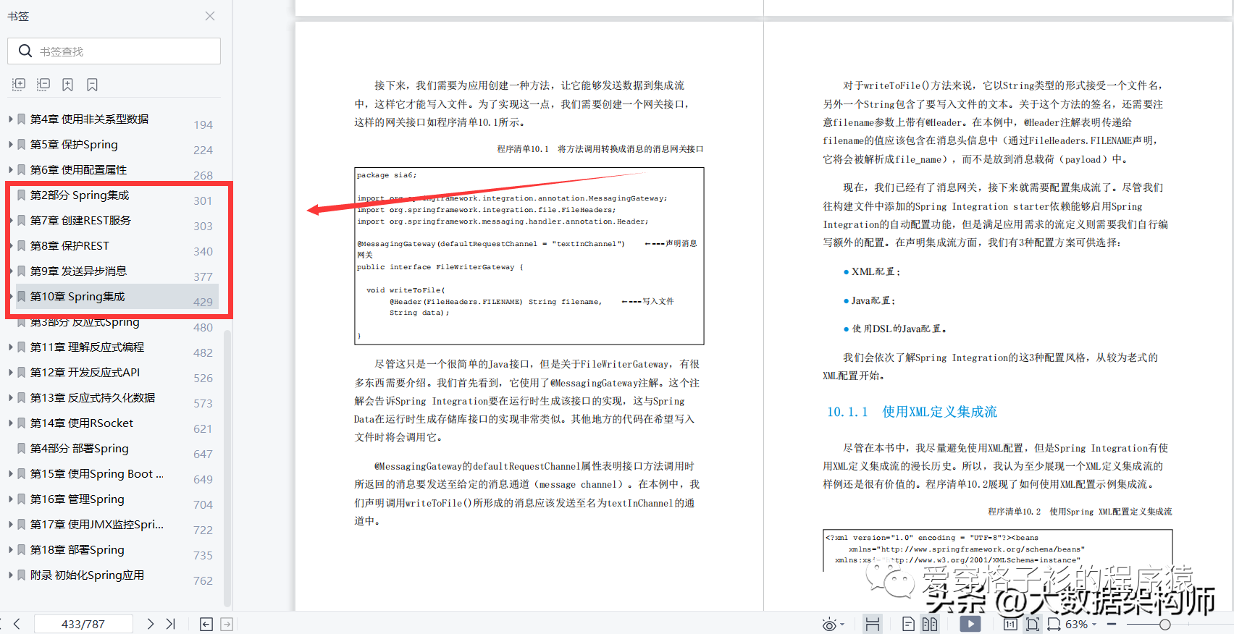The width and height of the screenshot is (1234, 634).
Task: Click page number 762 in bookmark list
Action: (x=203, y=580)
